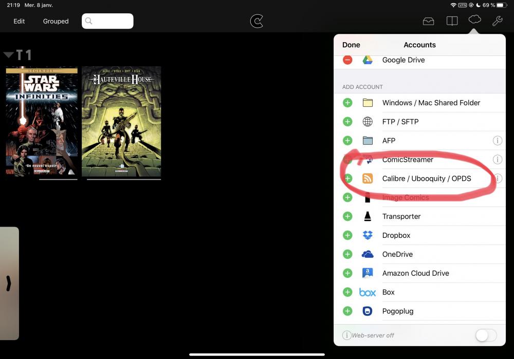The height and width of the screenshot is (359, 514).
Task: Add an AFP account via plus icon
Action: coord(347,141)
